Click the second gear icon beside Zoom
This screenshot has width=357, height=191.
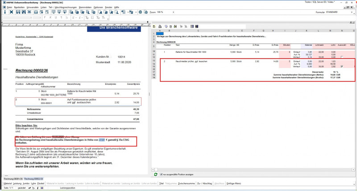[146, 12]
